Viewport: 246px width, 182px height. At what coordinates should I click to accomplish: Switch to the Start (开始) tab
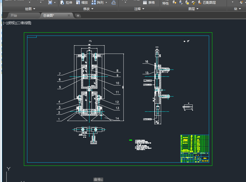point(14,16)
